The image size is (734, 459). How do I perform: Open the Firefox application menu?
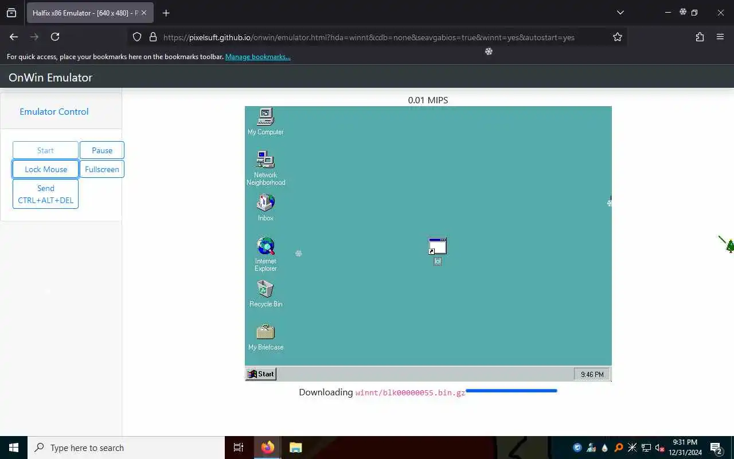point(720,37)
